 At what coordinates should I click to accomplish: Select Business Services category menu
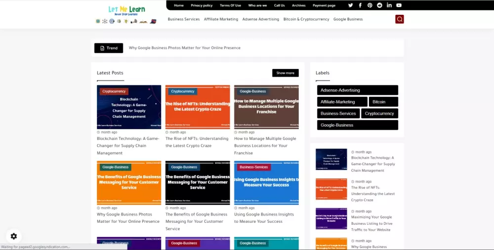tap(184, 19)
